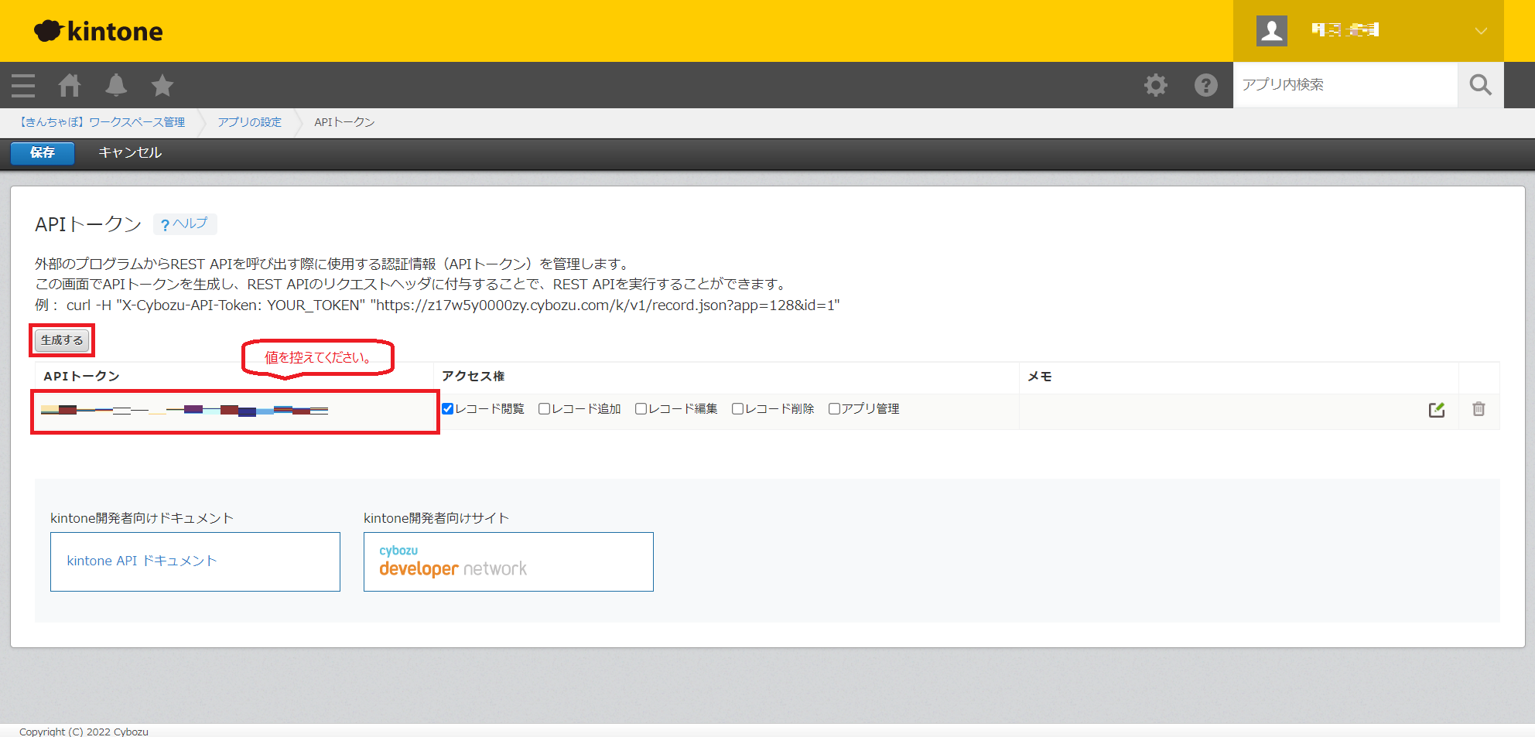Image resolution: width=1535 pixels, height=737 pixels.
Task: Edit the memo for the token
Action: click(x=1437, y=410)
